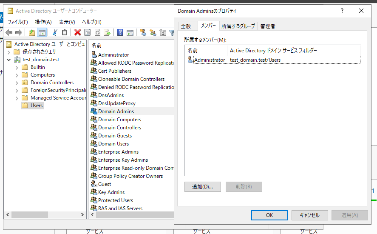Expand the 保存されたクエリ tree node
This screenshot has width=377, height=234.
point(9,52)
